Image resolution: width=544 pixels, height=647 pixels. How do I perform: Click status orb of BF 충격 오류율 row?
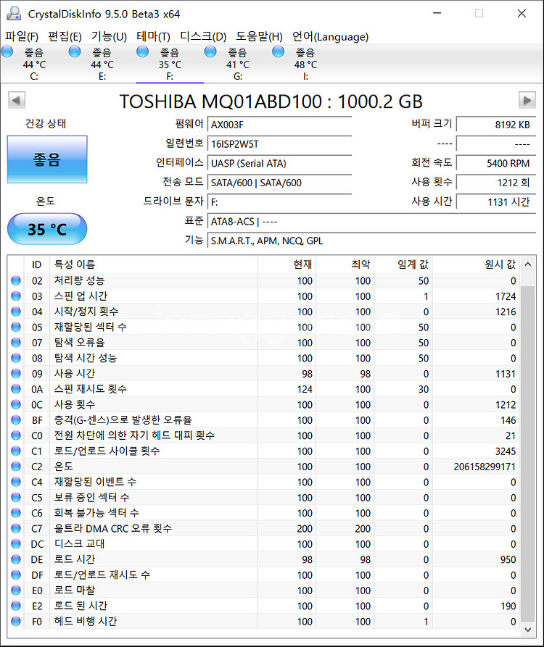coord(16,420)
